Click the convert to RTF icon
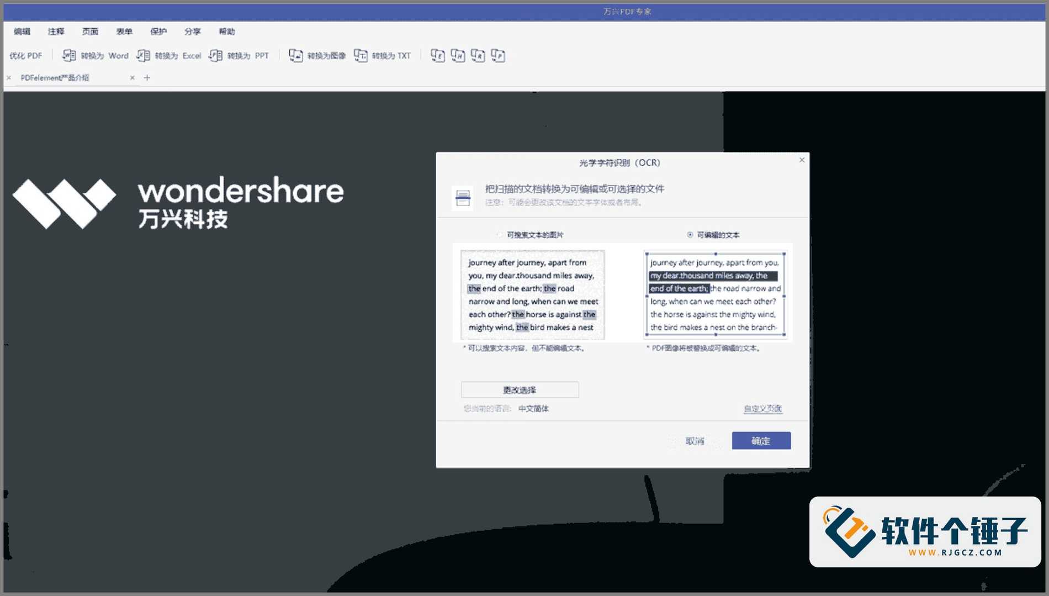This screenshot has width=1049, height=596. pyautogui.click(x=477, y=55)
